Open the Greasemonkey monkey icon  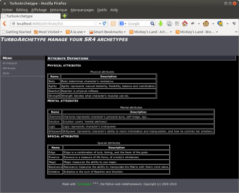pyautogui.click(x=206, y=24)
